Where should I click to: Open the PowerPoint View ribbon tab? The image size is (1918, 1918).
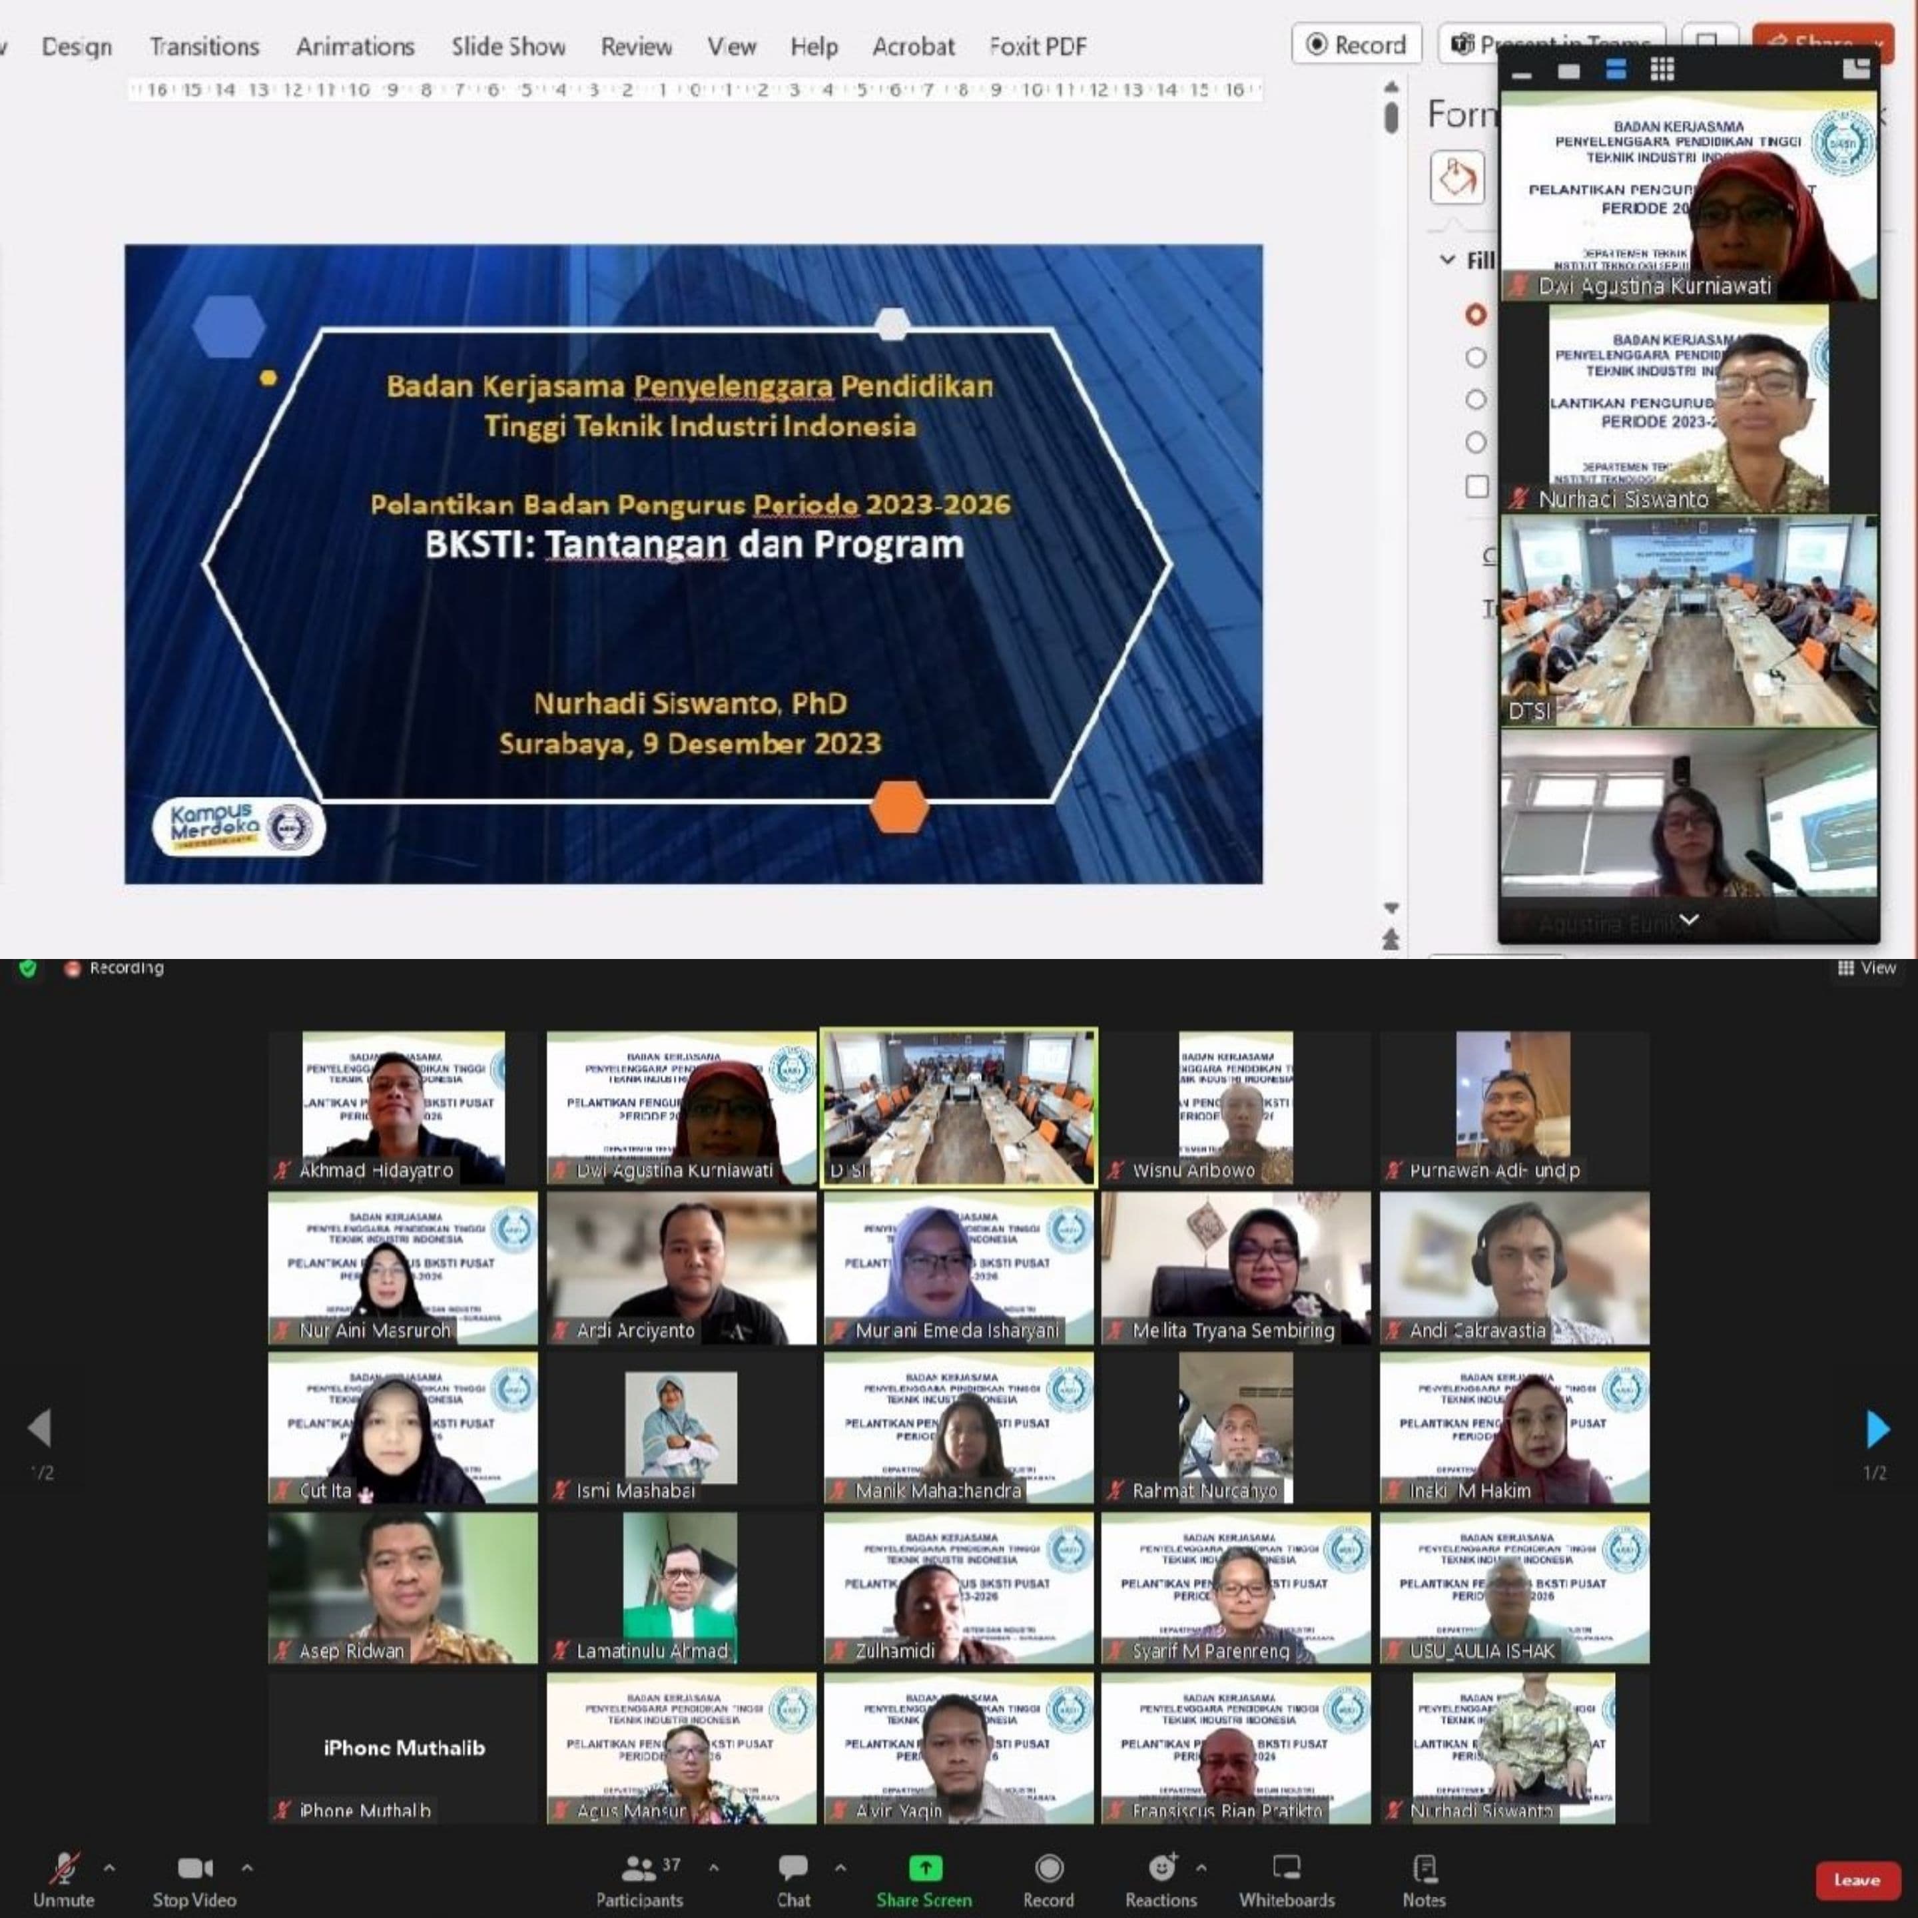(732, 47)
